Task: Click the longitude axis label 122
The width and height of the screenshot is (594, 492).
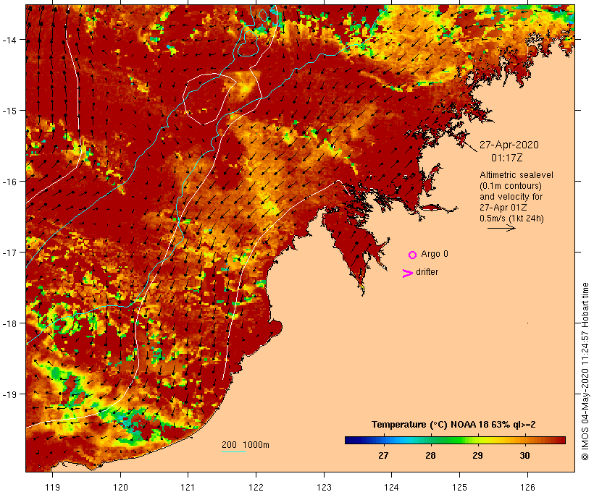Action: coord(256,487)
